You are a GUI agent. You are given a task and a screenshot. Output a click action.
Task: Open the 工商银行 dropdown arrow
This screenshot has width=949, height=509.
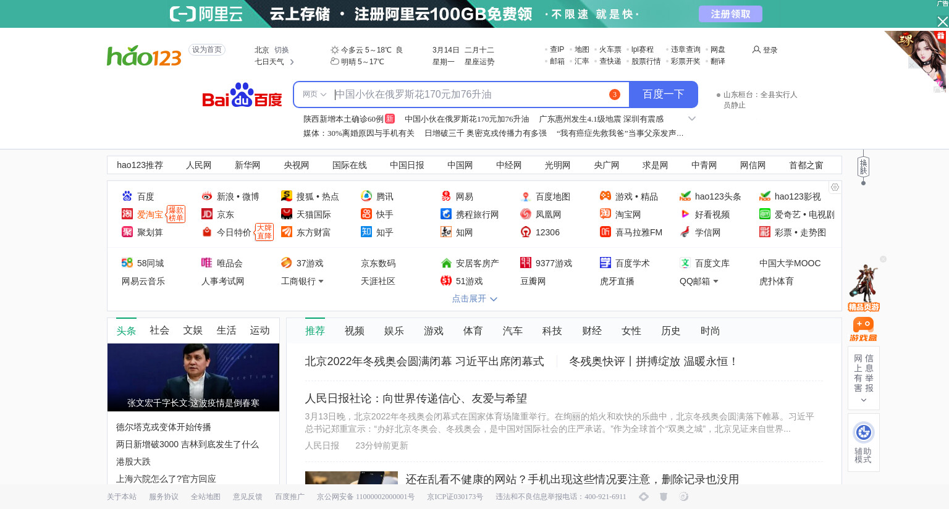point(321,282)
